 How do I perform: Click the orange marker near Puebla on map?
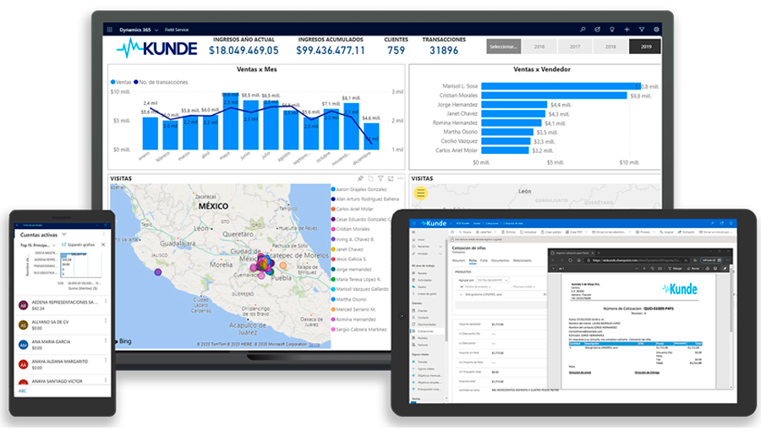tap(283, 265)
